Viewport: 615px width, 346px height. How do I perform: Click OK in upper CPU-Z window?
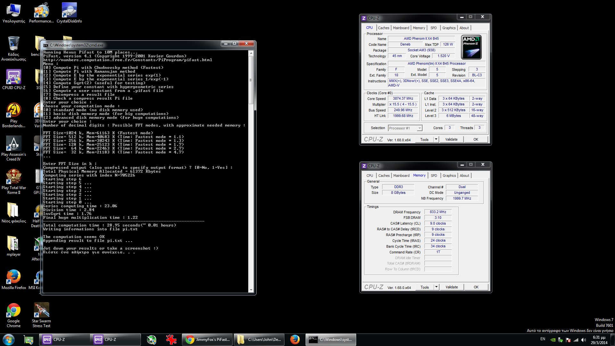click(476, 139)
